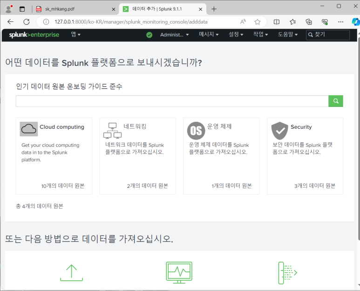Open the Cloud computing card title
The width and height of the screenshot is (360, 291).
[62, 127]
